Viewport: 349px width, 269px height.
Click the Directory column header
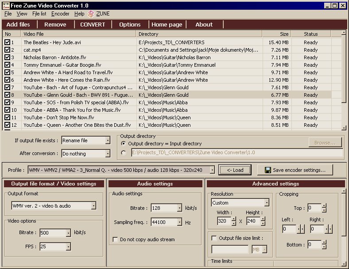pyautogui.click(x=199, y=34)
